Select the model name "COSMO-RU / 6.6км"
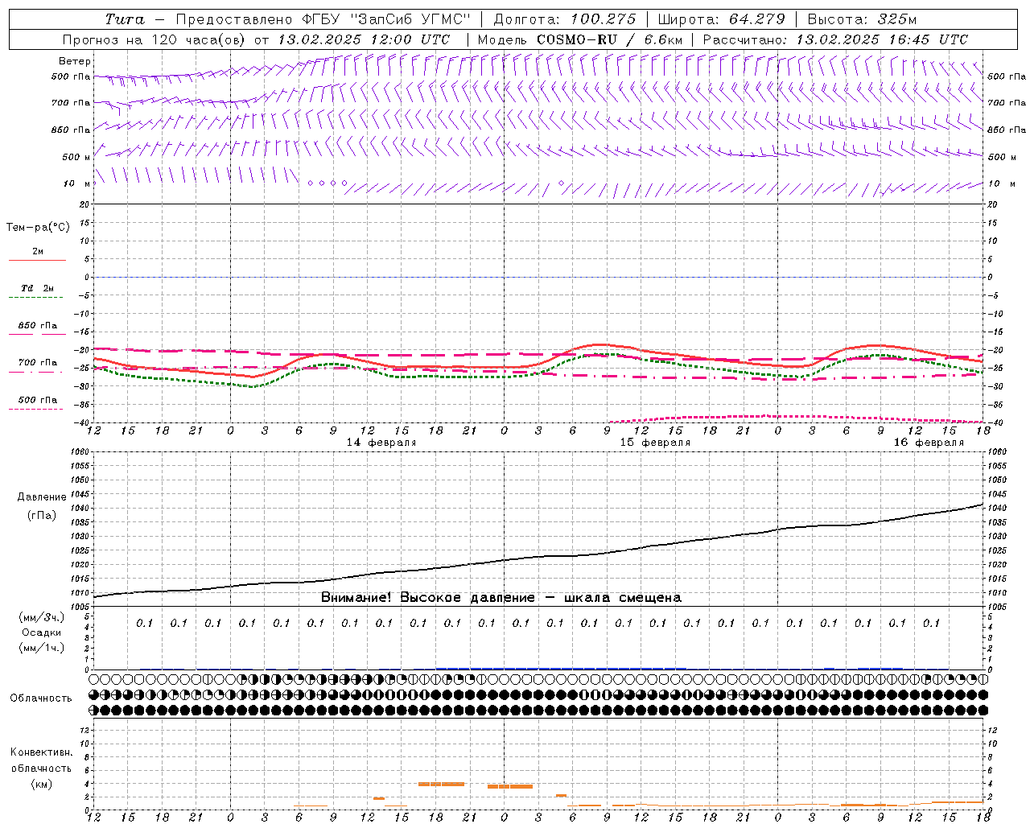 point(609,39)
